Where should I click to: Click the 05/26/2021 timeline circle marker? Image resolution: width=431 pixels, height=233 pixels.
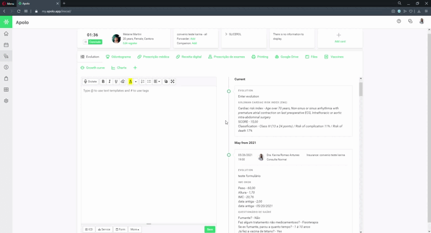point(229,155)
